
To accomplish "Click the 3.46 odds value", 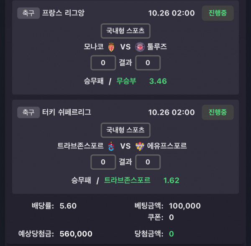I will pyautogui.click(x=158, y=81).
